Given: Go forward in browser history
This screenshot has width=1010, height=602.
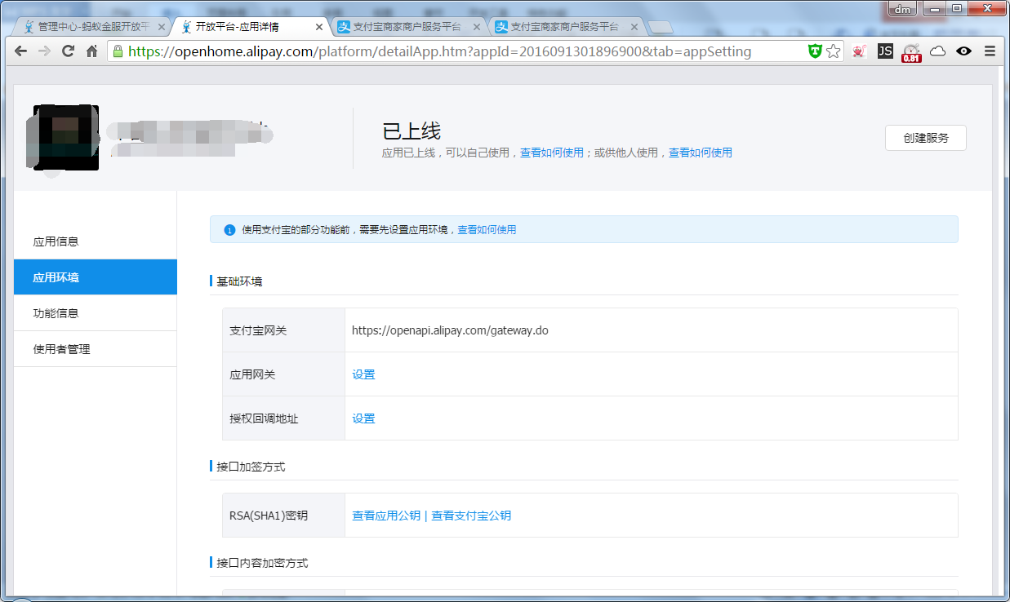Looking at the screenshot, I should coord(45,51).
